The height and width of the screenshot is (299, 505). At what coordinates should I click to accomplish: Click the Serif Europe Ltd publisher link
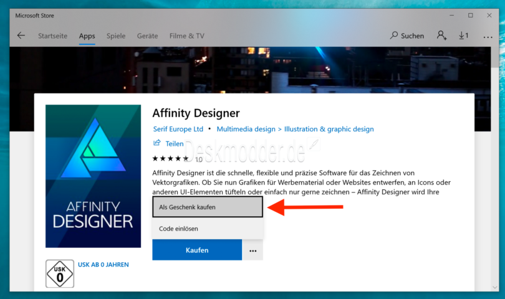pos(178,129)
